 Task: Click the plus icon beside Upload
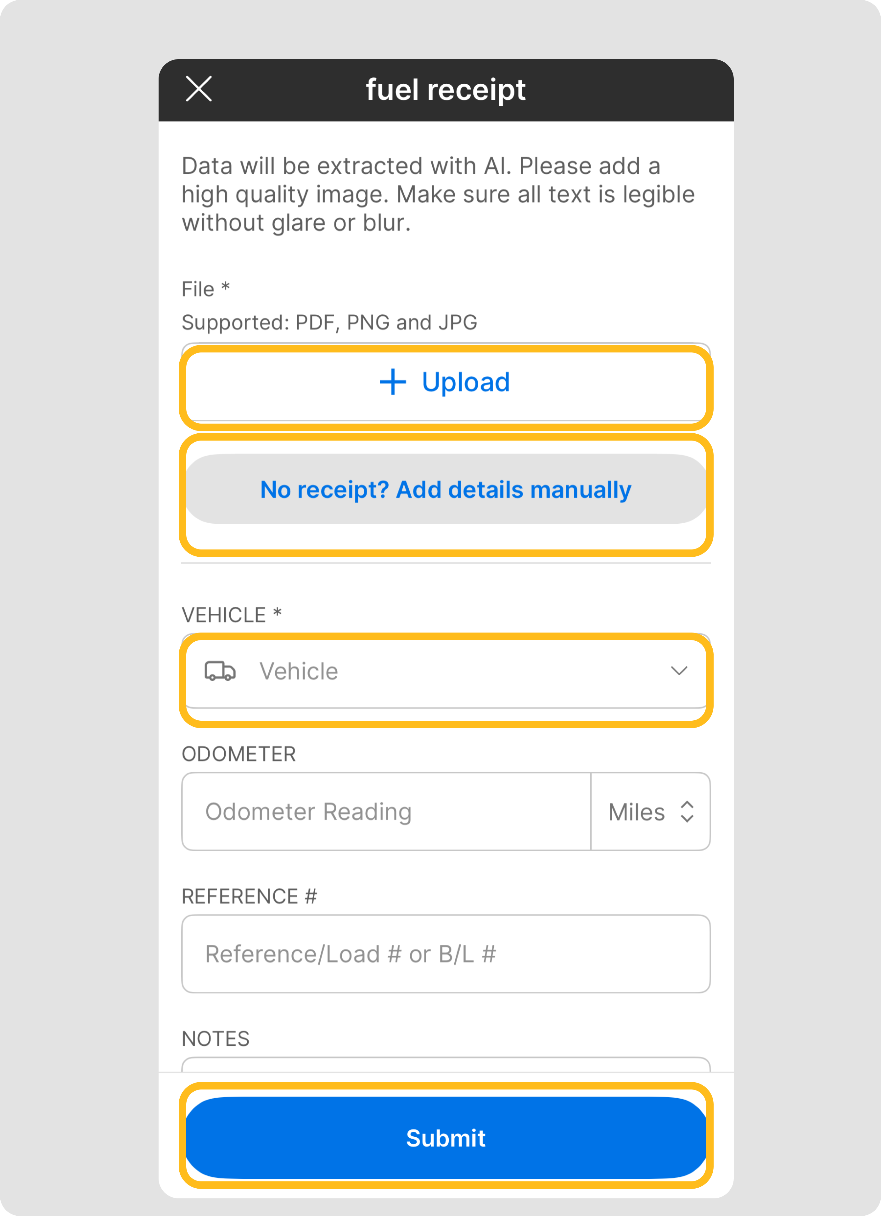tap(392, 382)
